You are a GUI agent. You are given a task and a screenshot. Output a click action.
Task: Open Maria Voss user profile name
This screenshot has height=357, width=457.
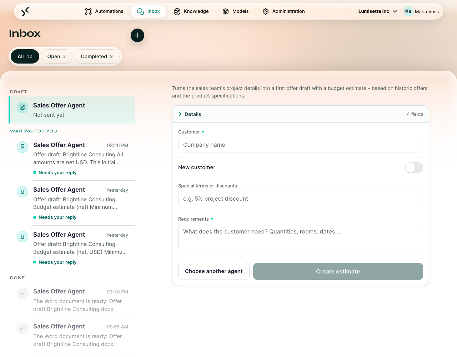click(x=427, y=11)
